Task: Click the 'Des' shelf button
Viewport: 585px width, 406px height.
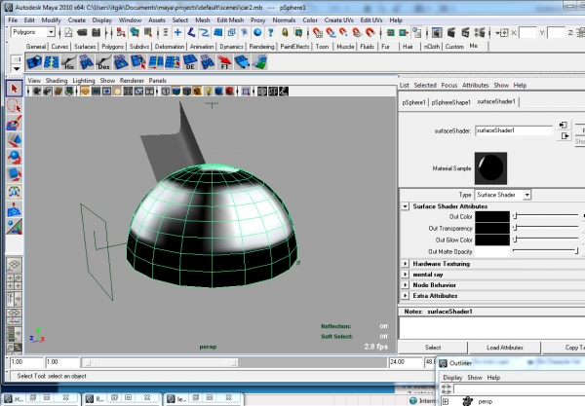Action: [103, 62]
